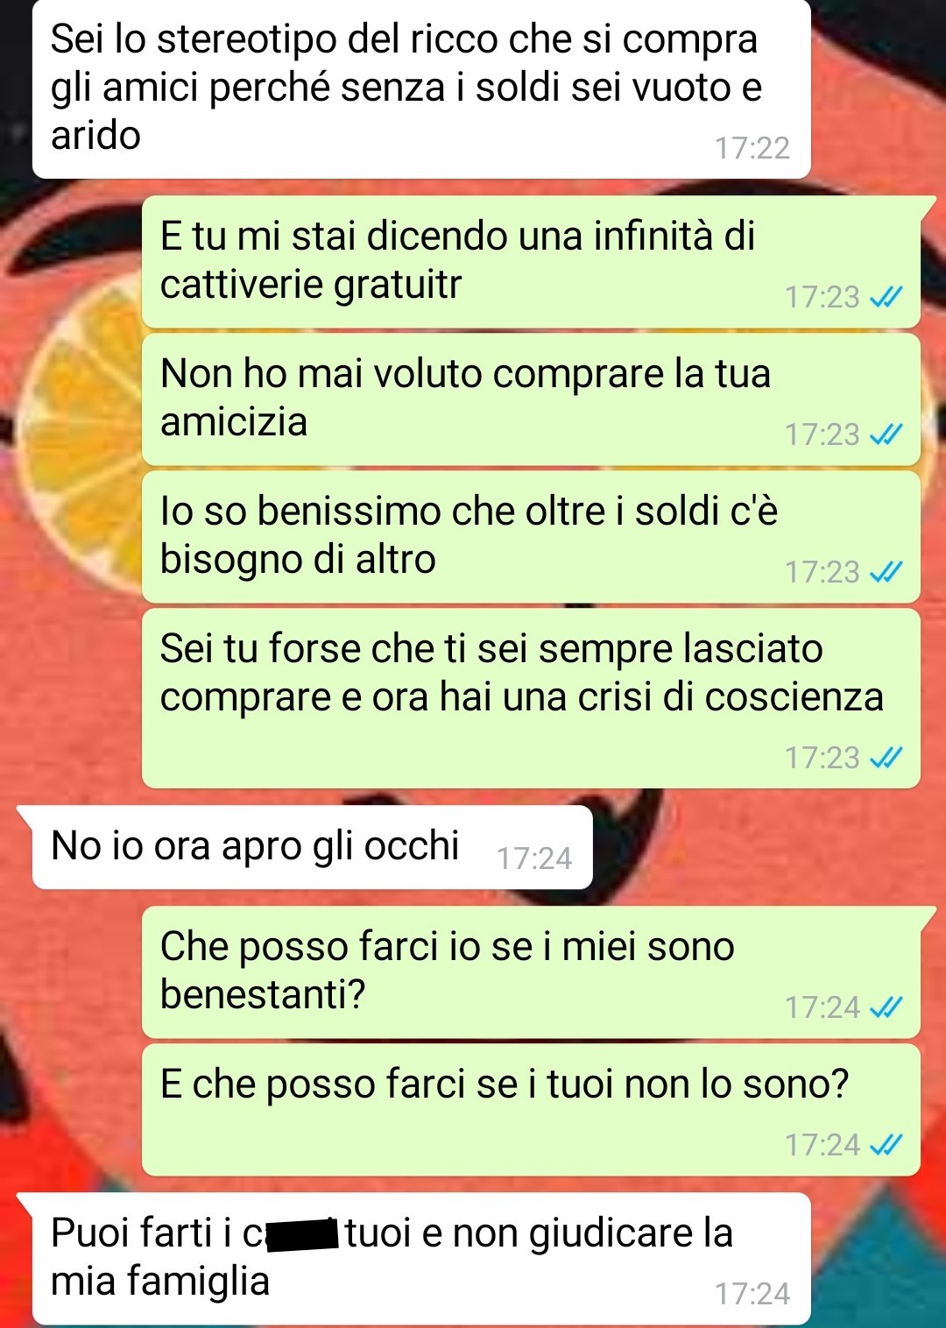Tap the message 'Puoi farti i c... tuoi'
This screenshot has height=1328, width=946.
(x=421, y=1259)
